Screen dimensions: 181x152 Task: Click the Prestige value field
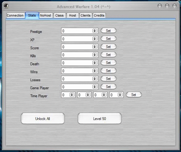click(x=80, y=31)
